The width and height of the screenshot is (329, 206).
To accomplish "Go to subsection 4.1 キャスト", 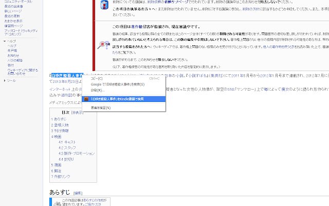I will 67,142.
